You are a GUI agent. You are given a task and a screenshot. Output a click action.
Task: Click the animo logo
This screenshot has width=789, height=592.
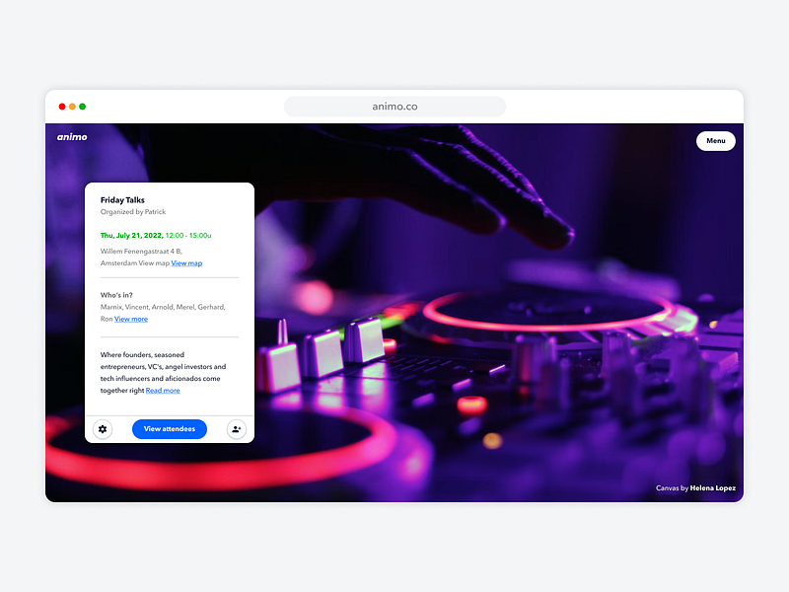[72, 137]
